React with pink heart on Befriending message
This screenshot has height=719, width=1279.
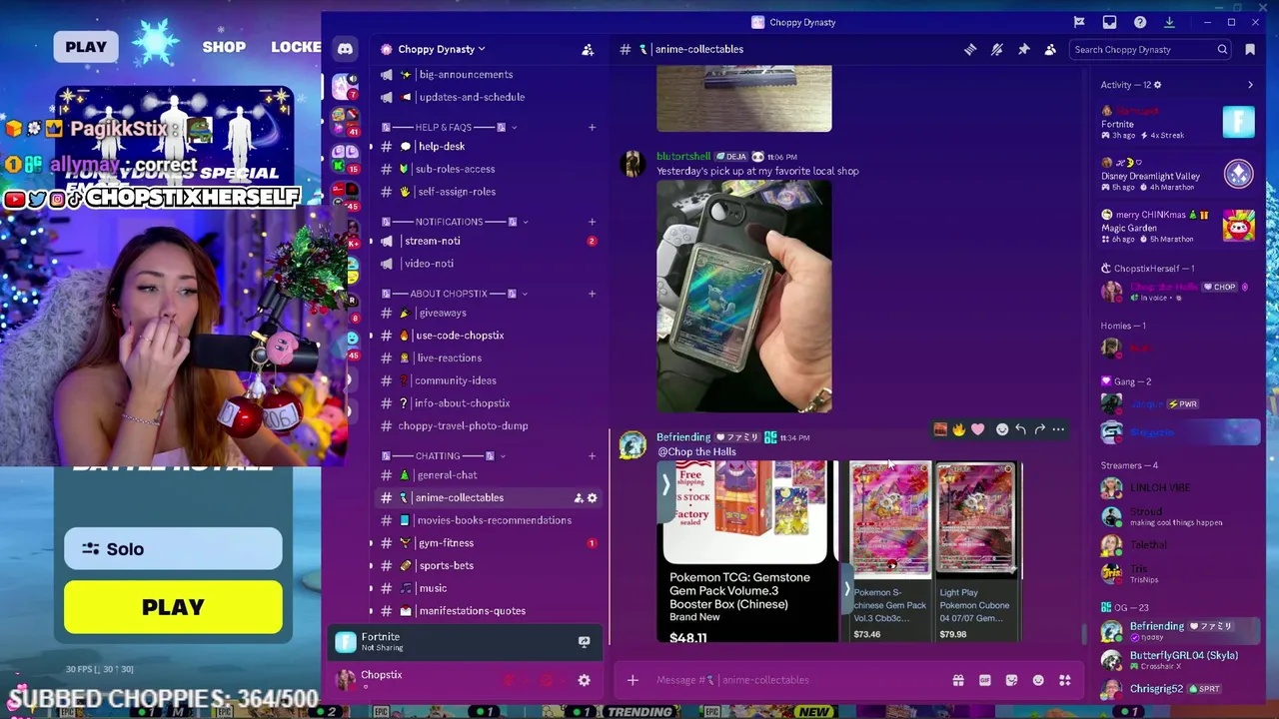(x=978, y=429)
